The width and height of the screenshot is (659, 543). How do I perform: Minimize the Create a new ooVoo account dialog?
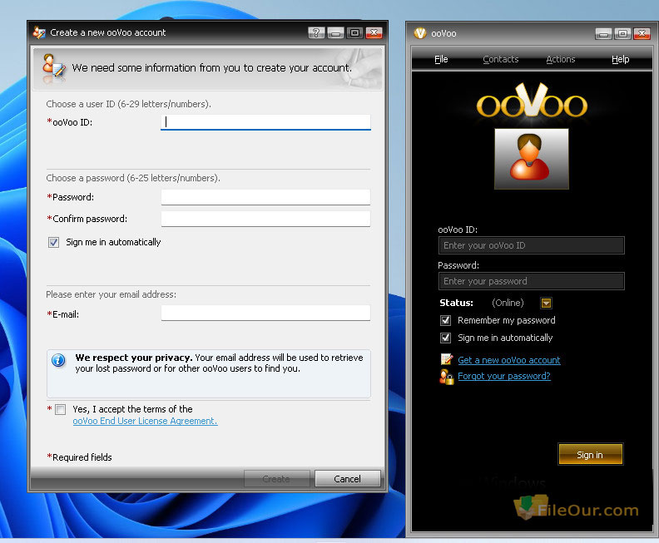(x=335, y=32)
